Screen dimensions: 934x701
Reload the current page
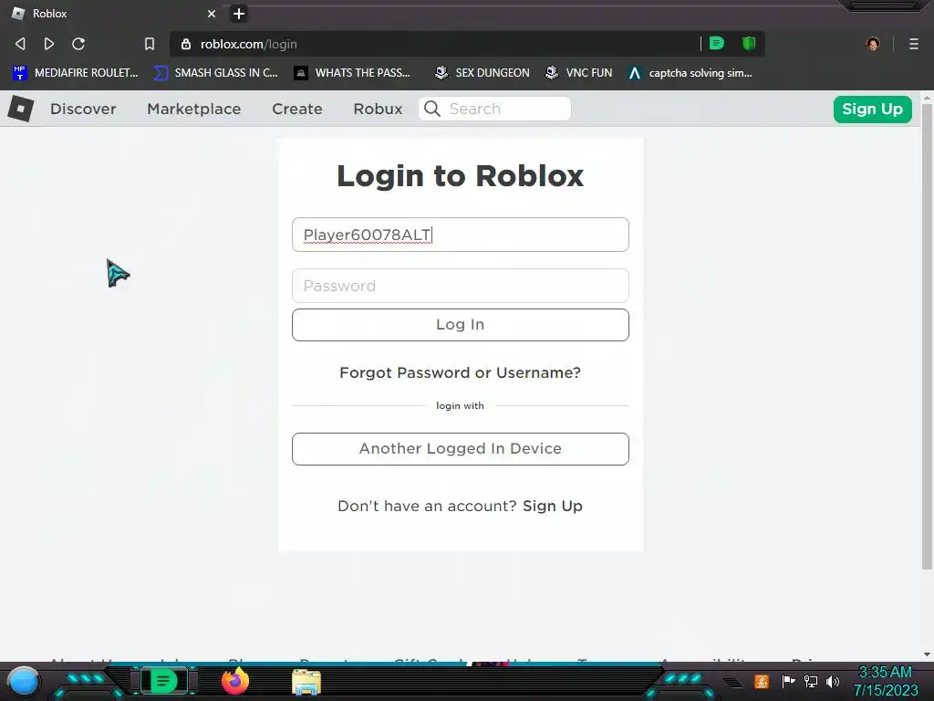78,44
